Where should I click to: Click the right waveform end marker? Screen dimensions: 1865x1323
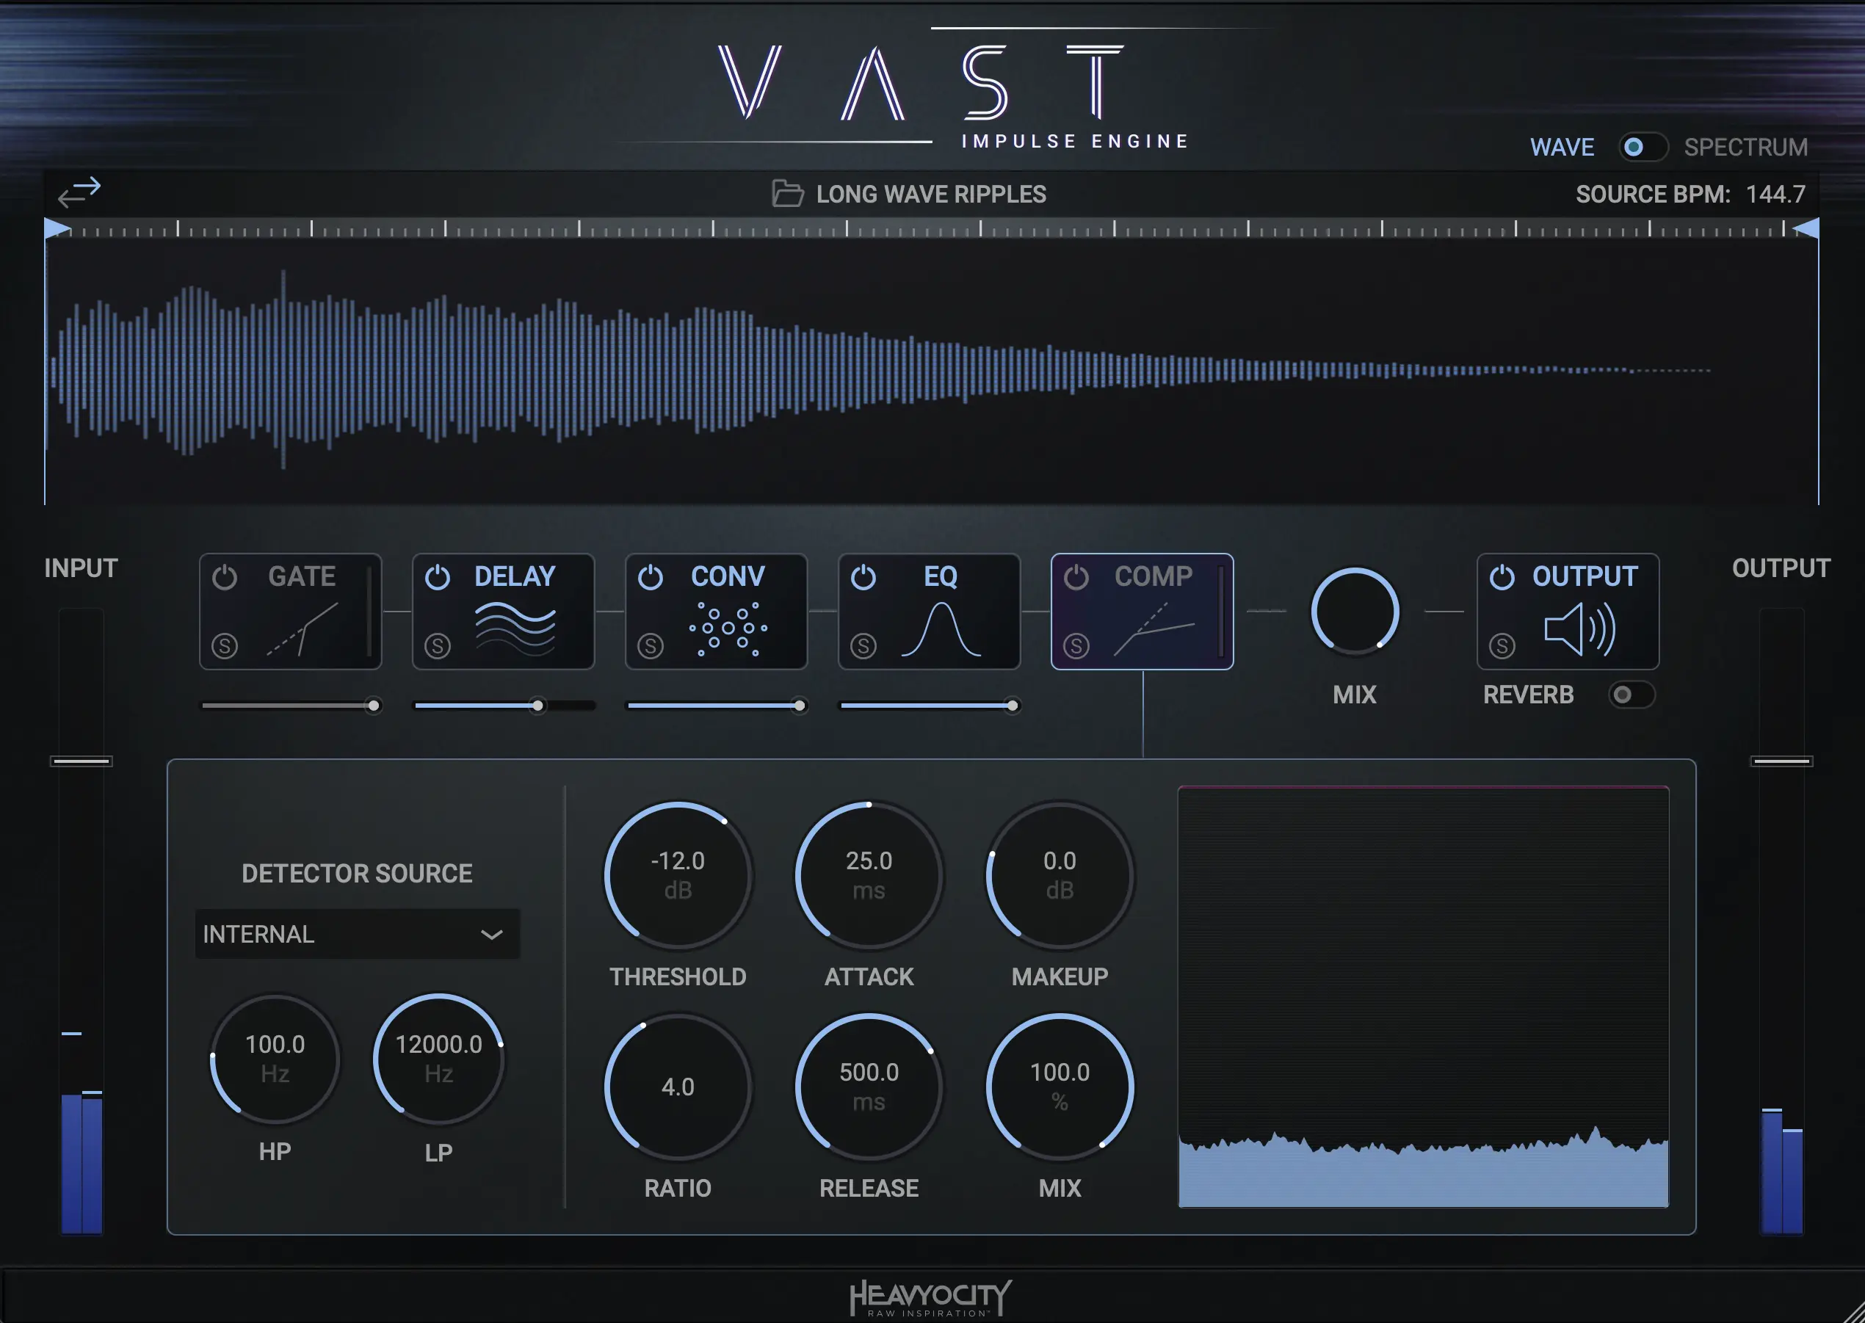point(1807,229)
